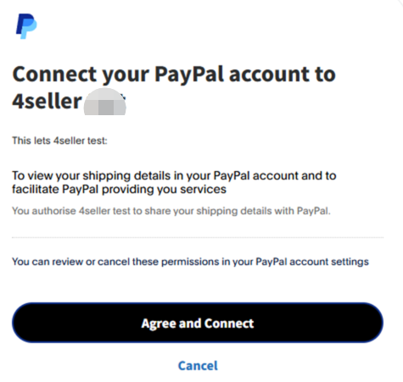
Task: Click 'facilitate PayPal providing you services' line
Action: coord(119,189)
